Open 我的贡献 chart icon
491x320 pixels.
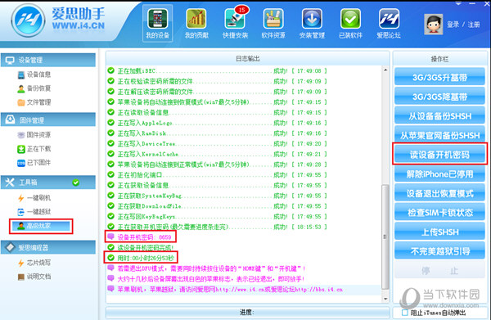point(196,24)
